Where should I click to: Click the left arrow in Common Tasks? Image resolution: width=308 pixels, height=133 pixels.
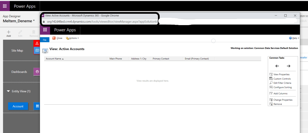point(277,66)
